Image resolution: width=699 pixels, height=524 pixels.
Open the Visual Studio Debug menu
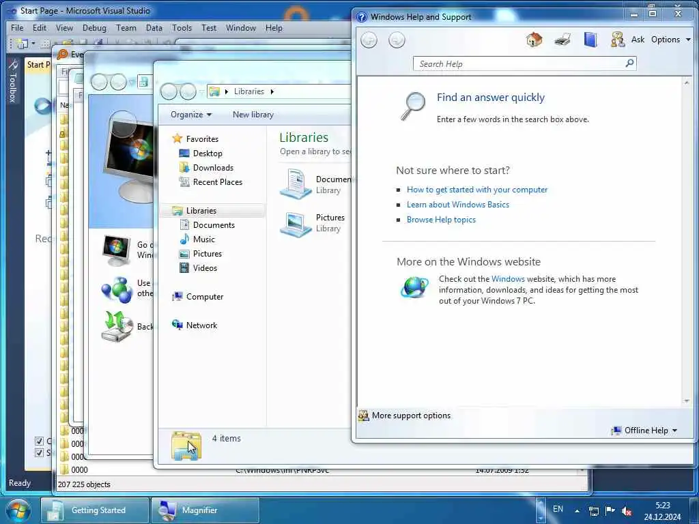coord(94,27)
